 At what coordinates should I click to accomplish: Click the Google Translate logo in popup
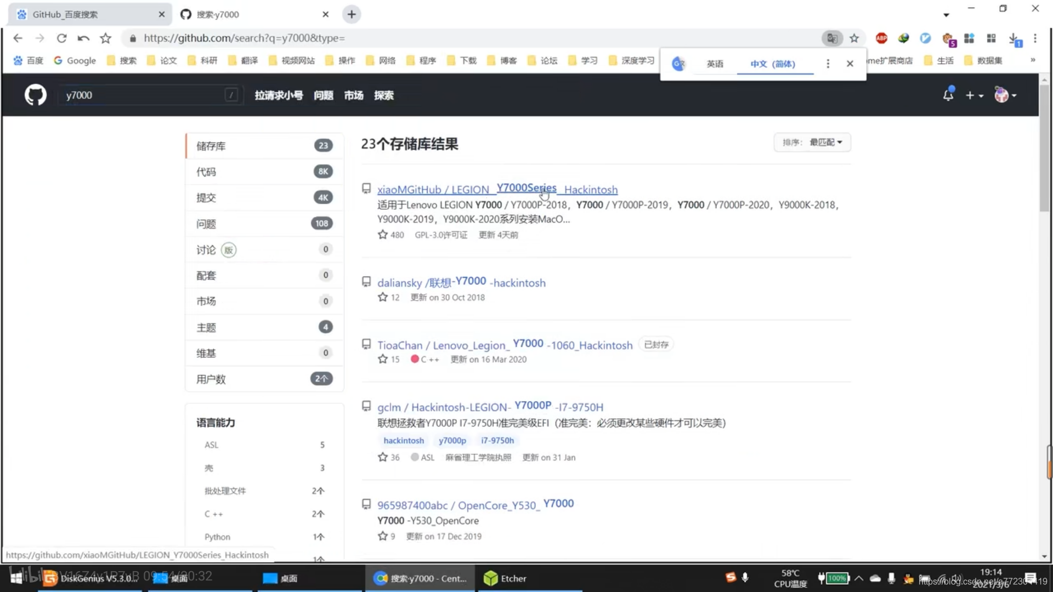[678, 64]
